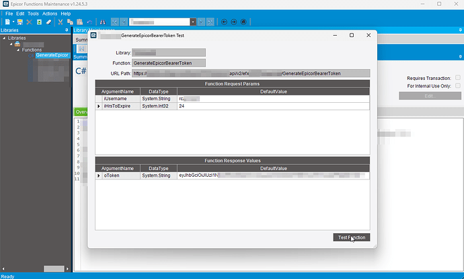This screenshot has height=279, width=464.
Task: Click the Library field in test dialog
Action: pyautogui.click(x=169, y=52)
